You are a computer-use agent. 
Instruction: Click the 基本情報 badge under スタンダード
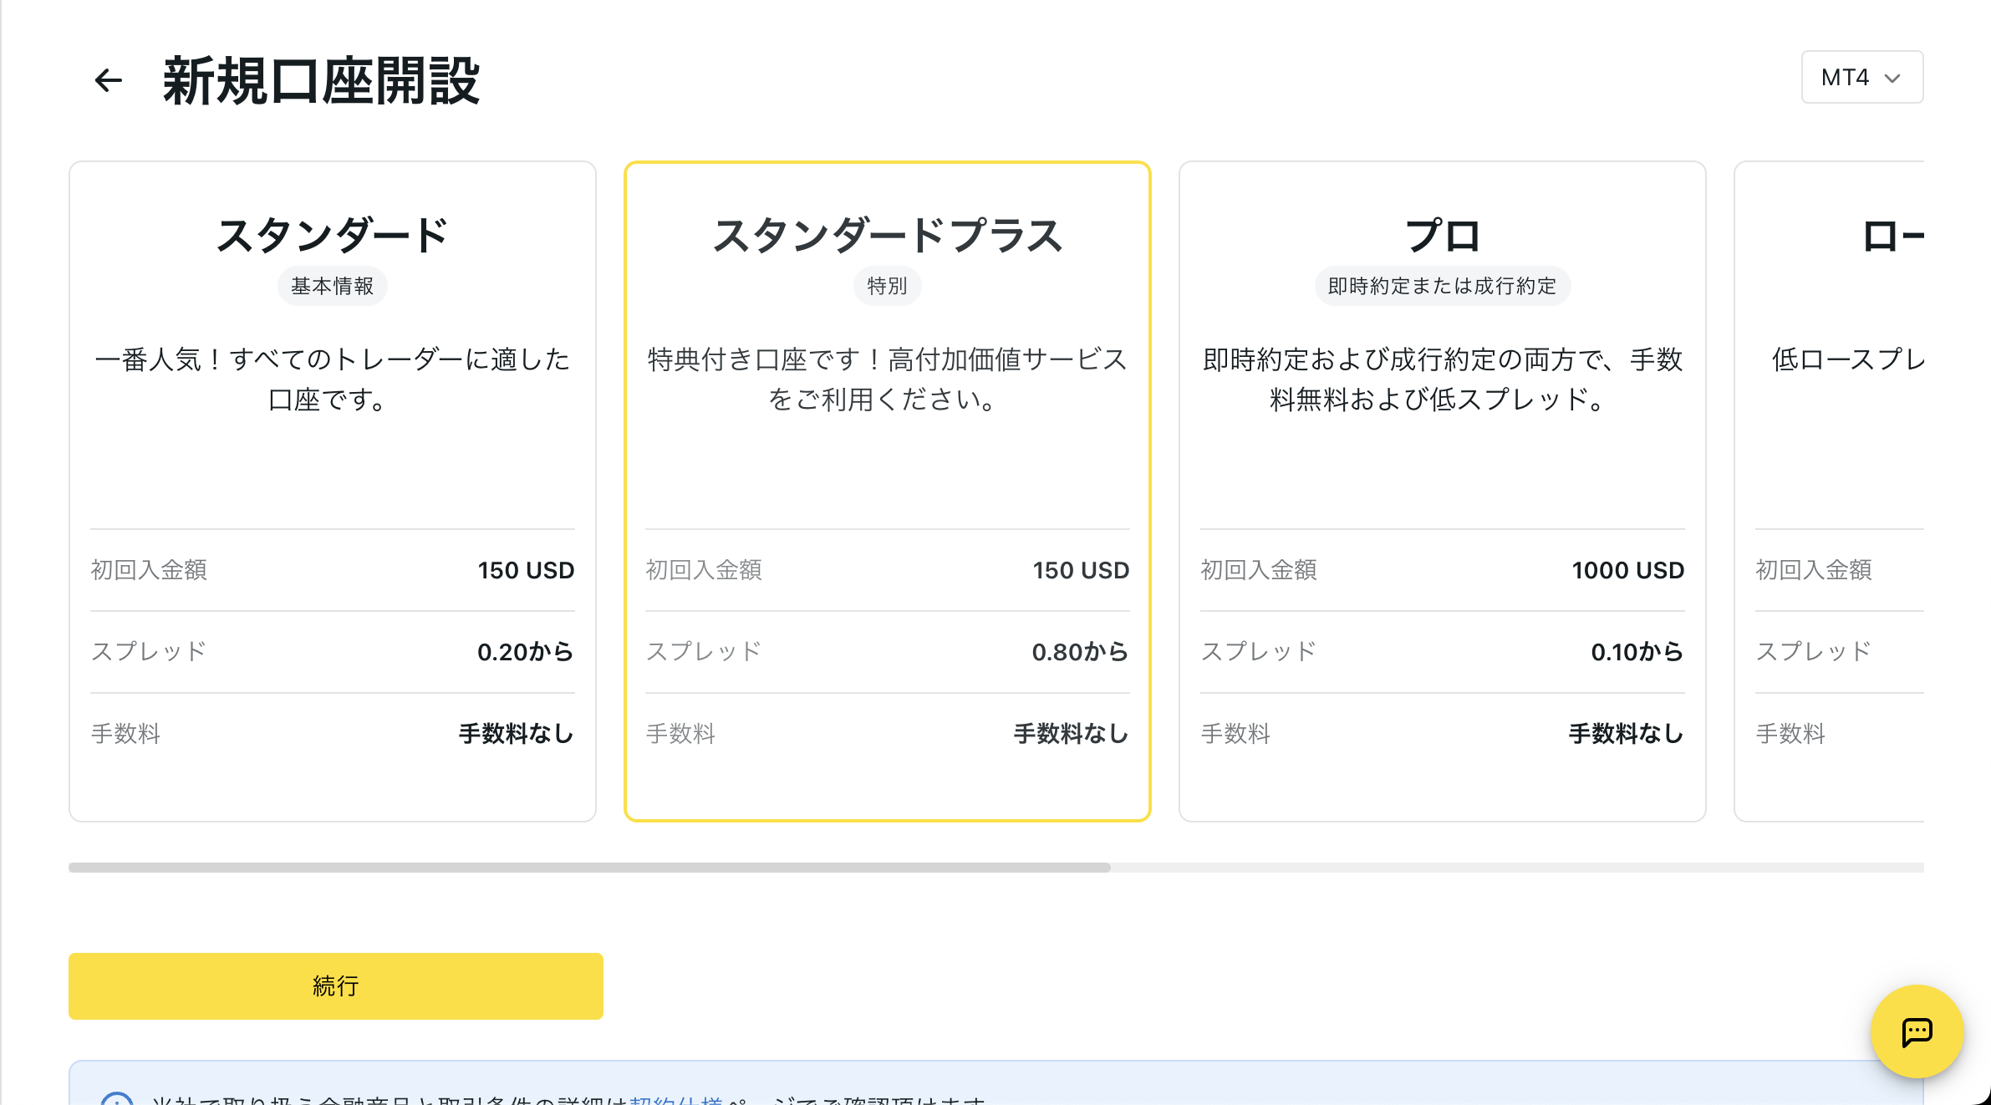pos(332,286)
